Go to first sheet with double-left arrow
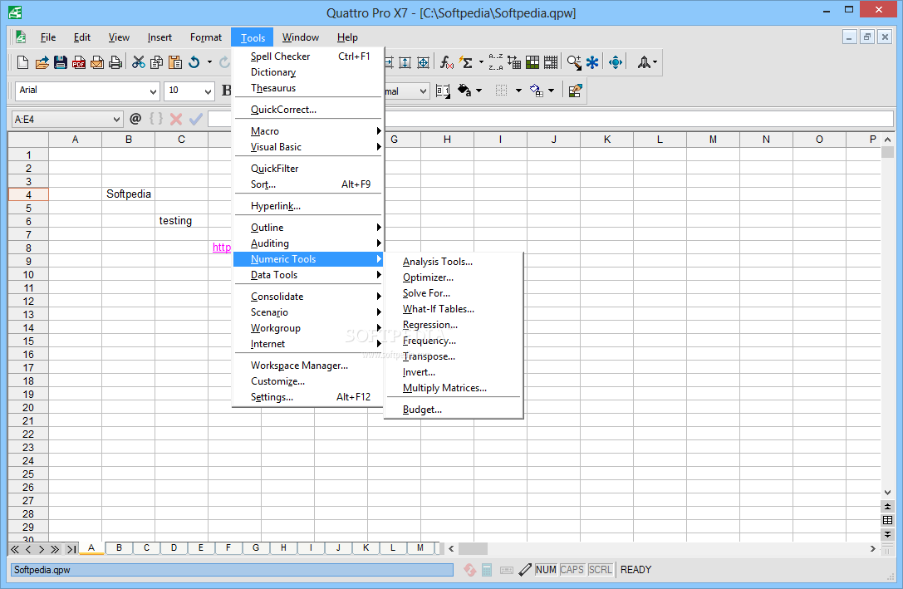The image size is (903, 589). point(15,549)
